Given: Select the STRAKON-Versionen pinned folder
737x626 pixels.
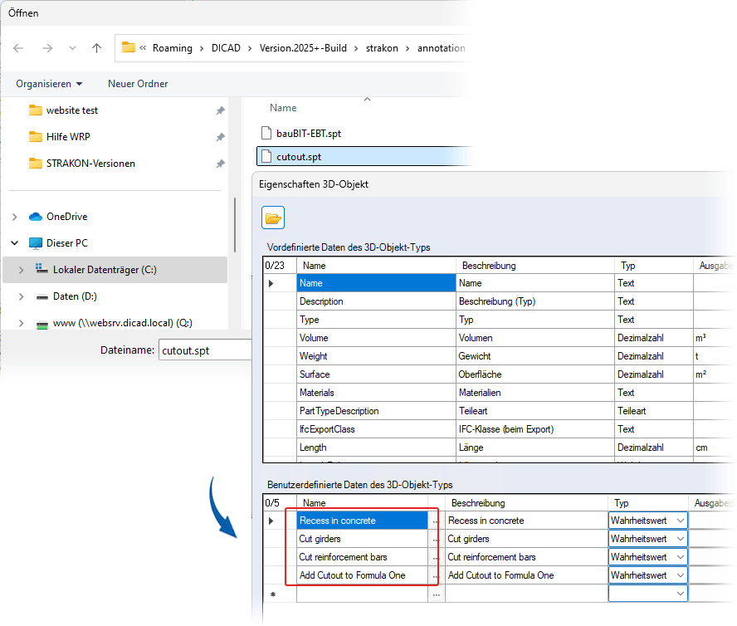Looking at the screenshot, I should [90, 164].
